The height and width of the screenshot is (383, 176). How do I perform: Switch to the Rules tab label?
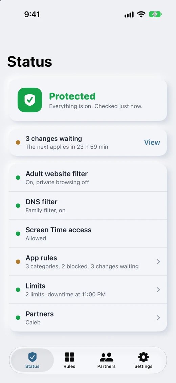[69, 366]
